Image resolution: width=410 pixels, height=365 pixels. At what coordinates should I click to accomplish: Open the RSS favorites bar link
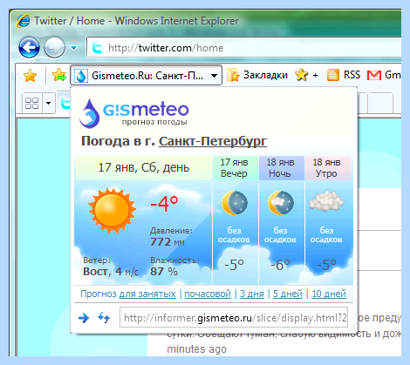344,75
